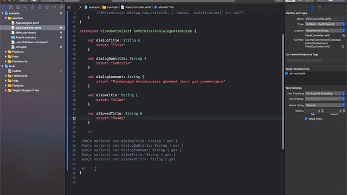
Task: Collapse the example project root
Action: click(2, 13)
